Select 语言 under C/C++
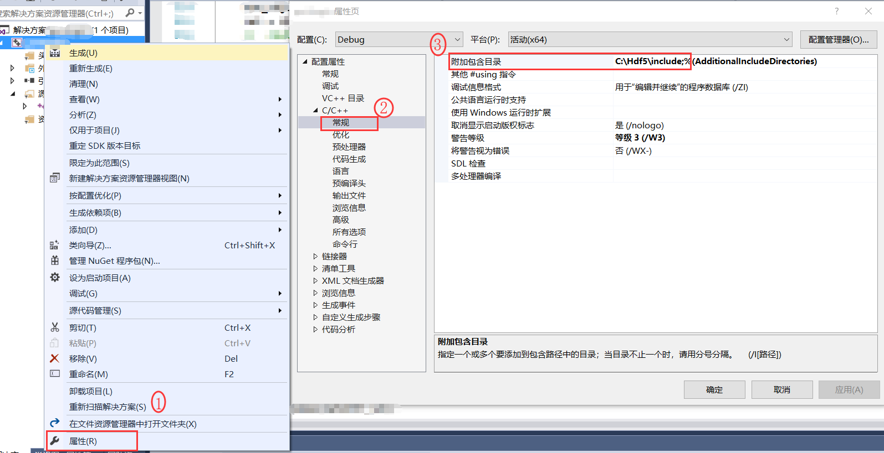 tap(341, 171)
